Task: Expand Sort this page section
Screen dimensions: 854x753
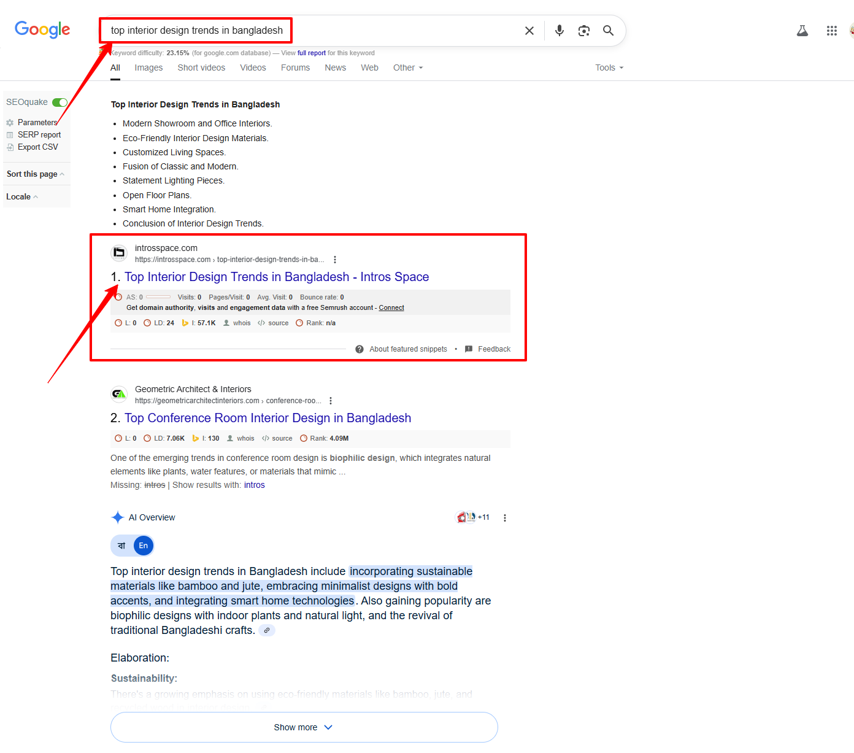Action: pyautogui.click(x=35, y=174)
